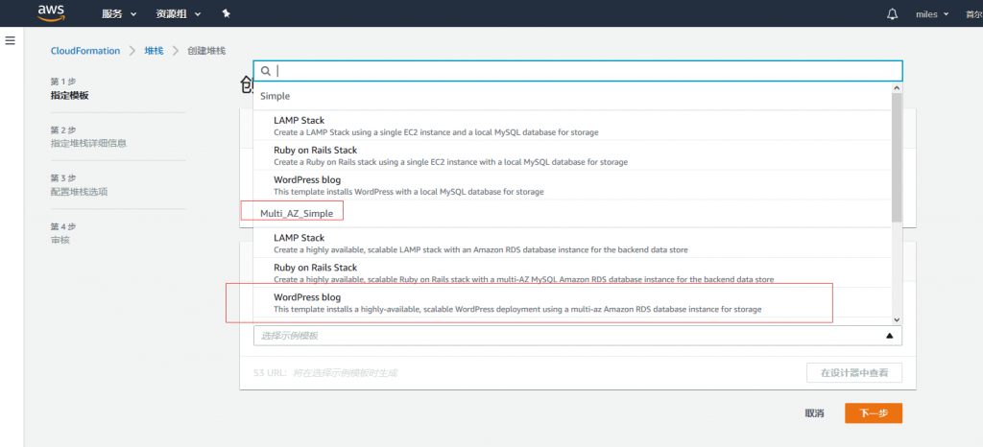
Task: Click the 取消 cancel button
Action: tap(814, 413)
